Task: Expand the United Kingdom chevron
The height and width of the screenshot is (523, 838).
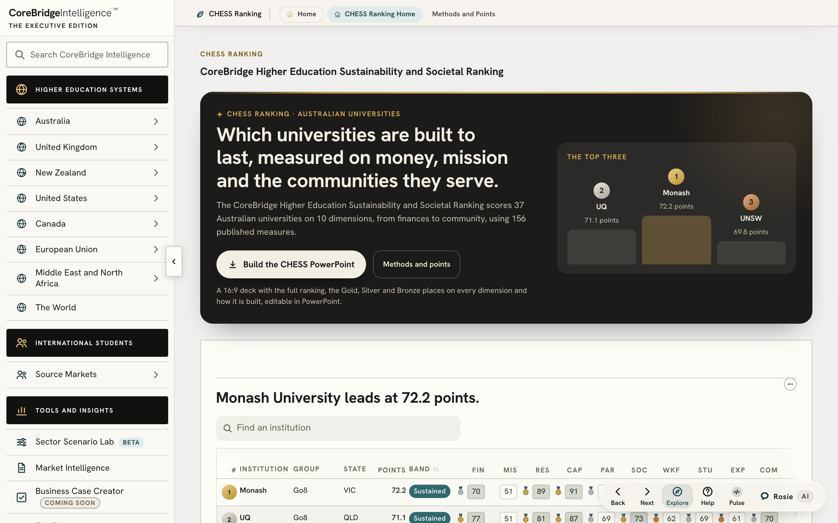Action: coord(156,147)
